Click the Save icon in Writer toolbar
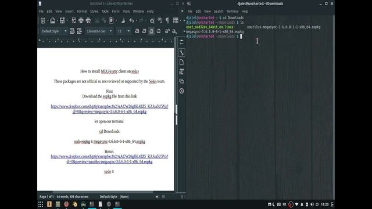This screenshot has width=372, height=209. click(62, 21)
